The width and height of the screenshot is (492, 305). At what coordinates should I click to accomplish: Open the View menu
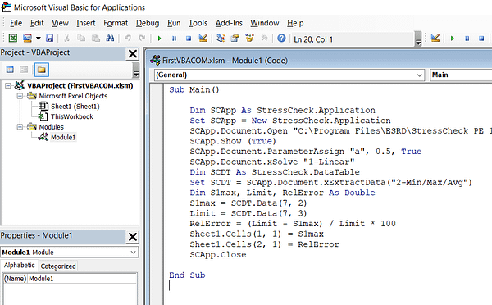60,23
